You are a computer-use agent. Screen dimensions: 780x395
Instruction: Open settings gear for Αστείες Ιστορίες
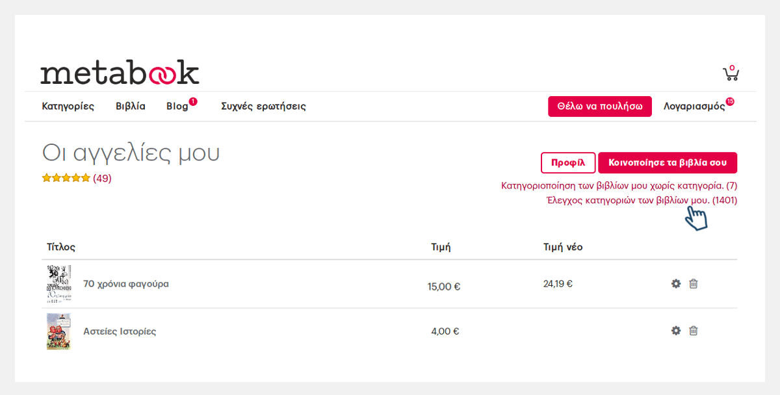pos(676,331)
